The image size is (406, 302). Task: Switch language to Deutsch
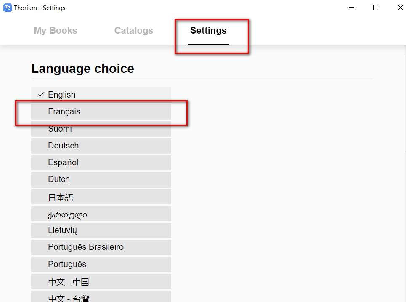(x=101, y=146)
